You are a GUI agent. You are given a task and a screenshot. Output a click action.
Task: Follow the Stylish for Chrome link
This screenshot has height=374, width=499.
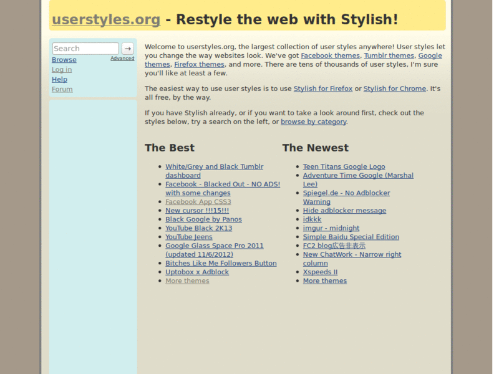click(395, 89)
